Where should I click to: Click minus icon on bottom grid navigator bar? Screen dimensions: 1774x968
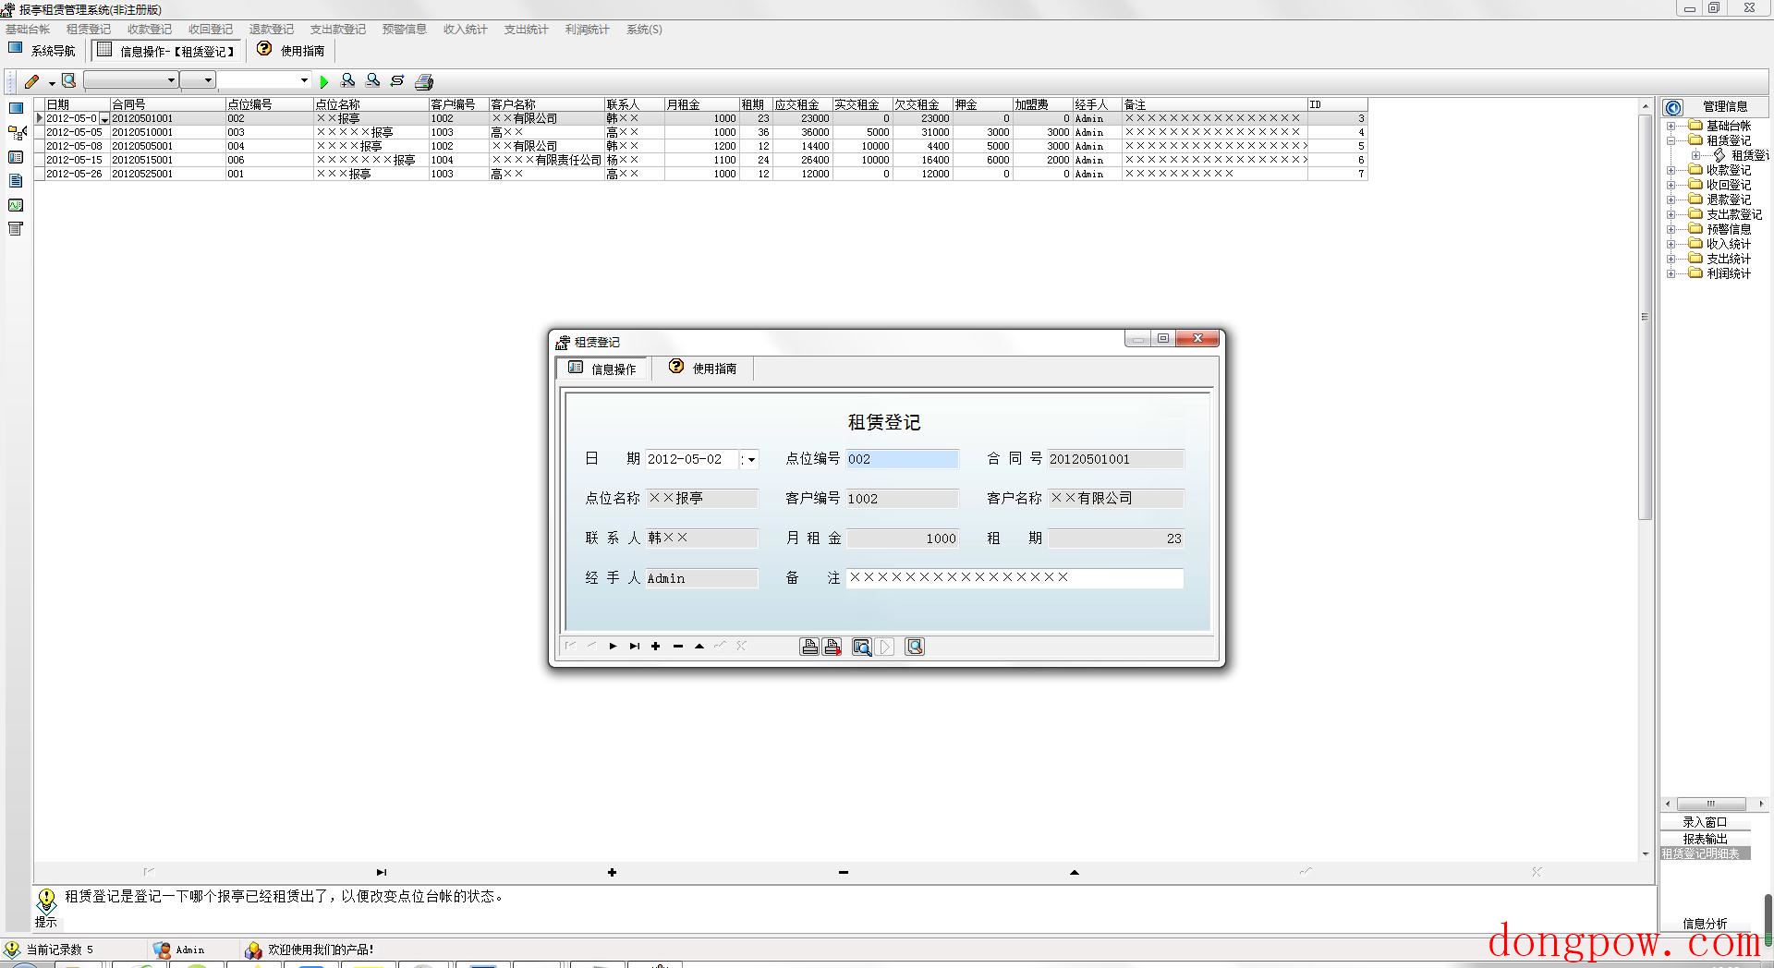[844, 872]
